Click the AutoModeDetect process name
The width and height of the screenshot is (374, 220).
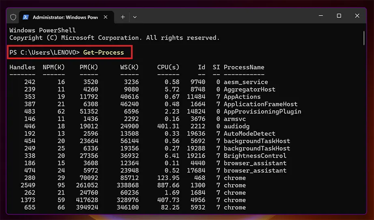coord(249,134)
